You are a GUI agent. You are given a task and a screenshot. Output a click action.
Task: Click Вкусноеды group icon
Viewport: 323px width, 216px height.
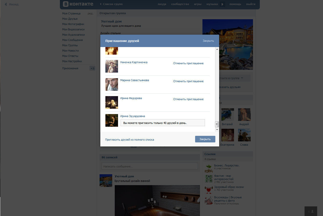coord(209,200)
